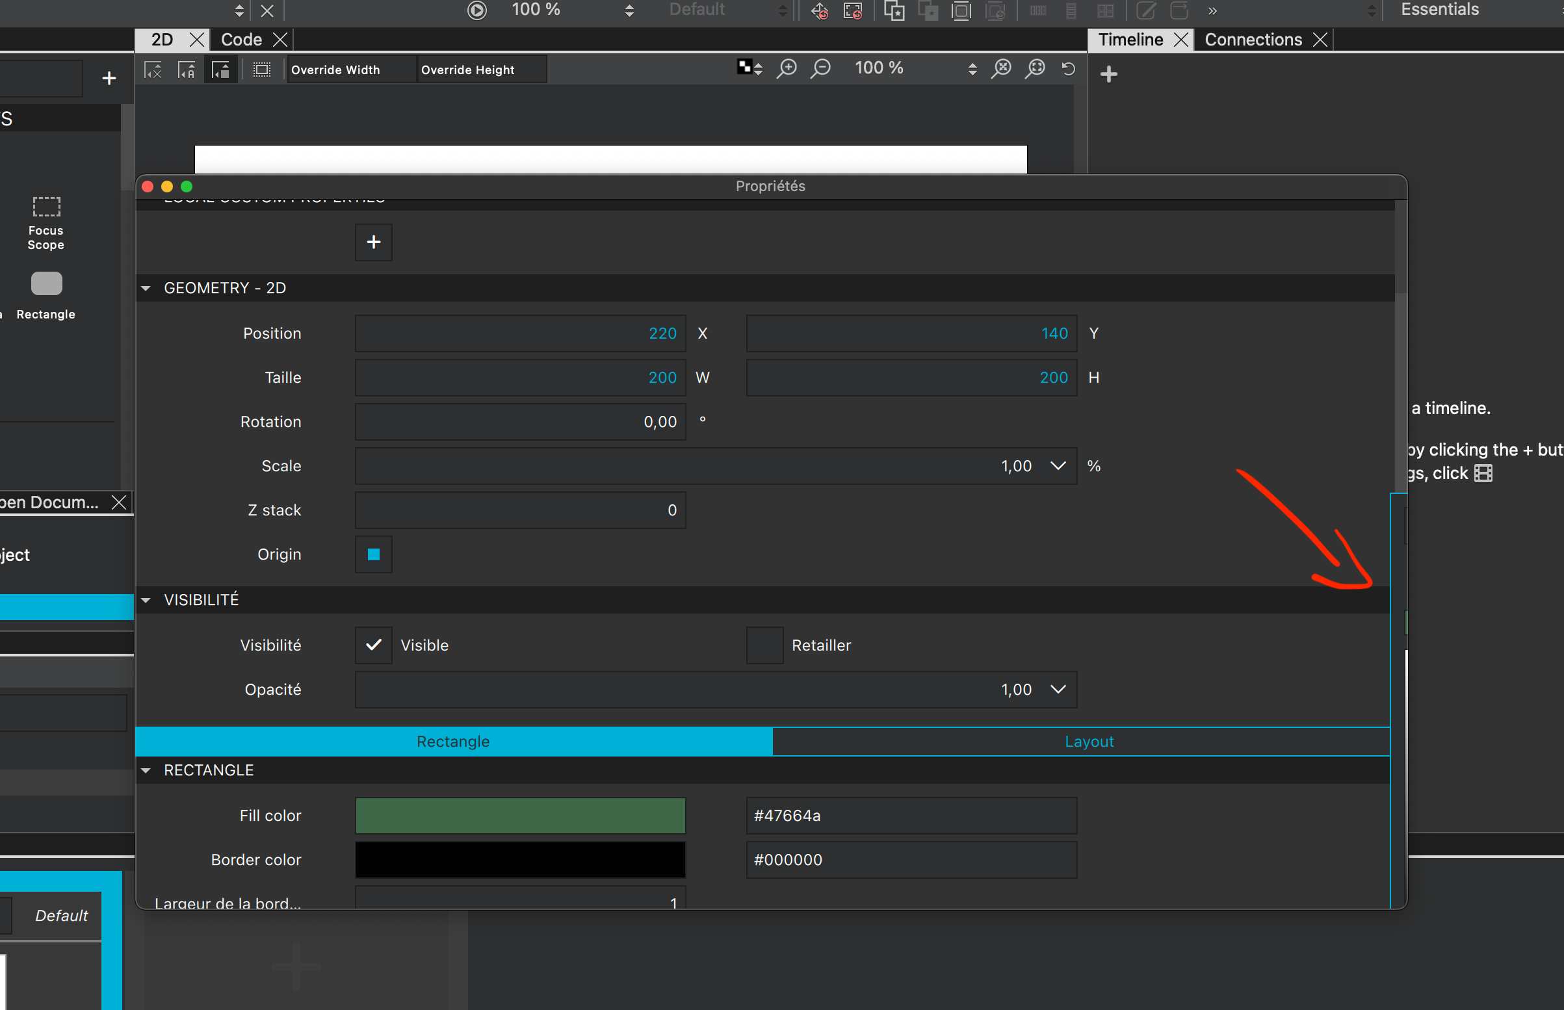The height and width of the screenshot is (1010, 1564).
Task: Open the Opacité value dropdown arrow
Action: click(1058, 690)
